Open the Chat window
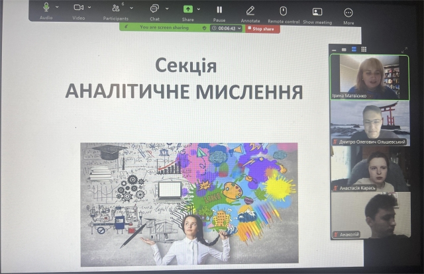The height and width of the screenshot is (274, 424). [x=154, y=9]
